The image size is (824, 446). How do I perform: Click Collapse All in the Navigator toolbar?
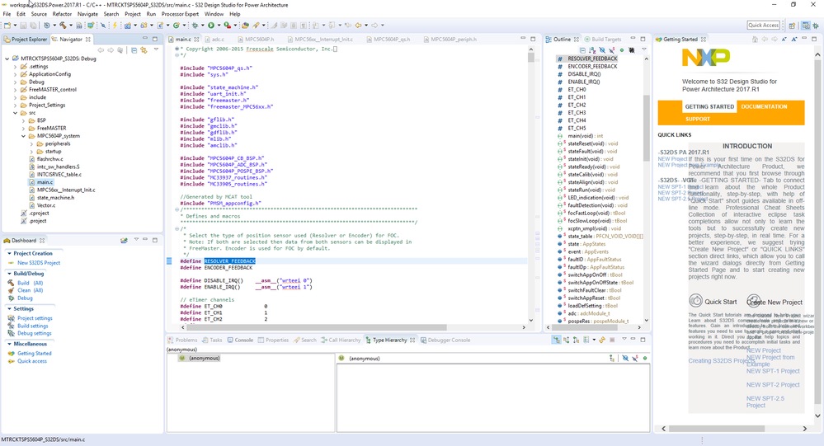tap(134, 50)
